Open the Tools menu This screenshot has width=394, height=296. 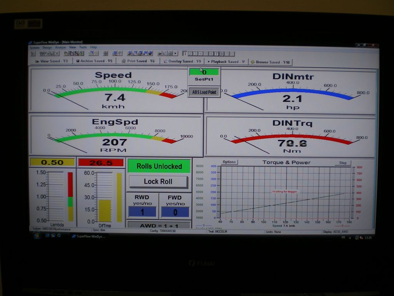click(83, 47)
